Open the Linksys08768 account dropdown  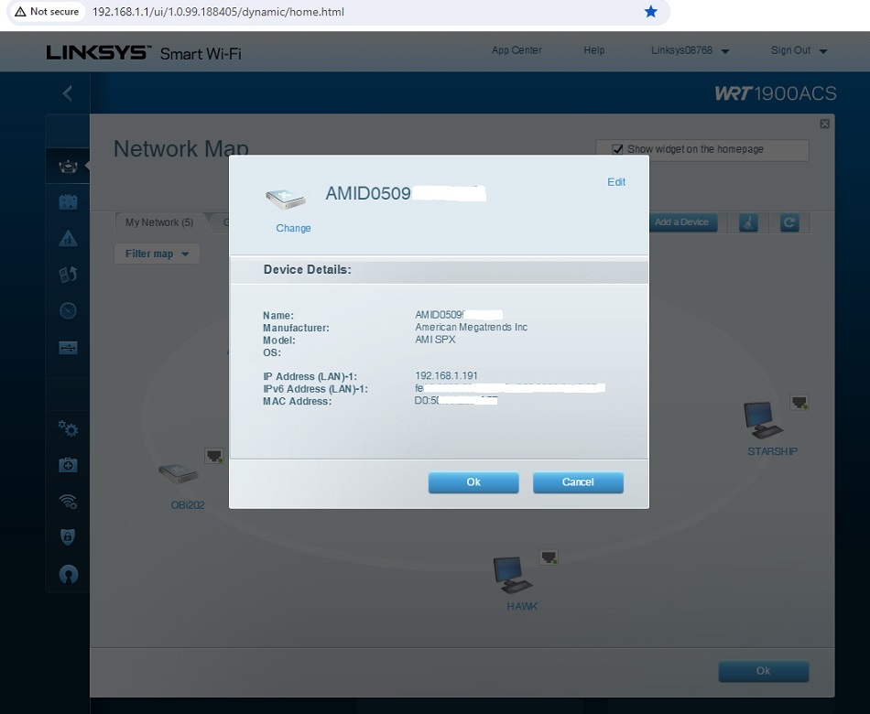click(690, 50)
